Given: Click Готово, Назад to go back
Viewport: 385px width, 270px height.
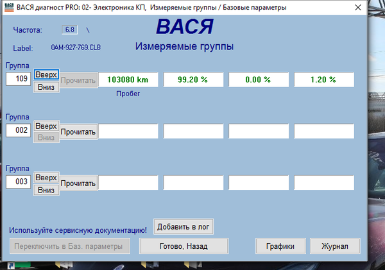Looking at the screenshot, I should [184, 246].
